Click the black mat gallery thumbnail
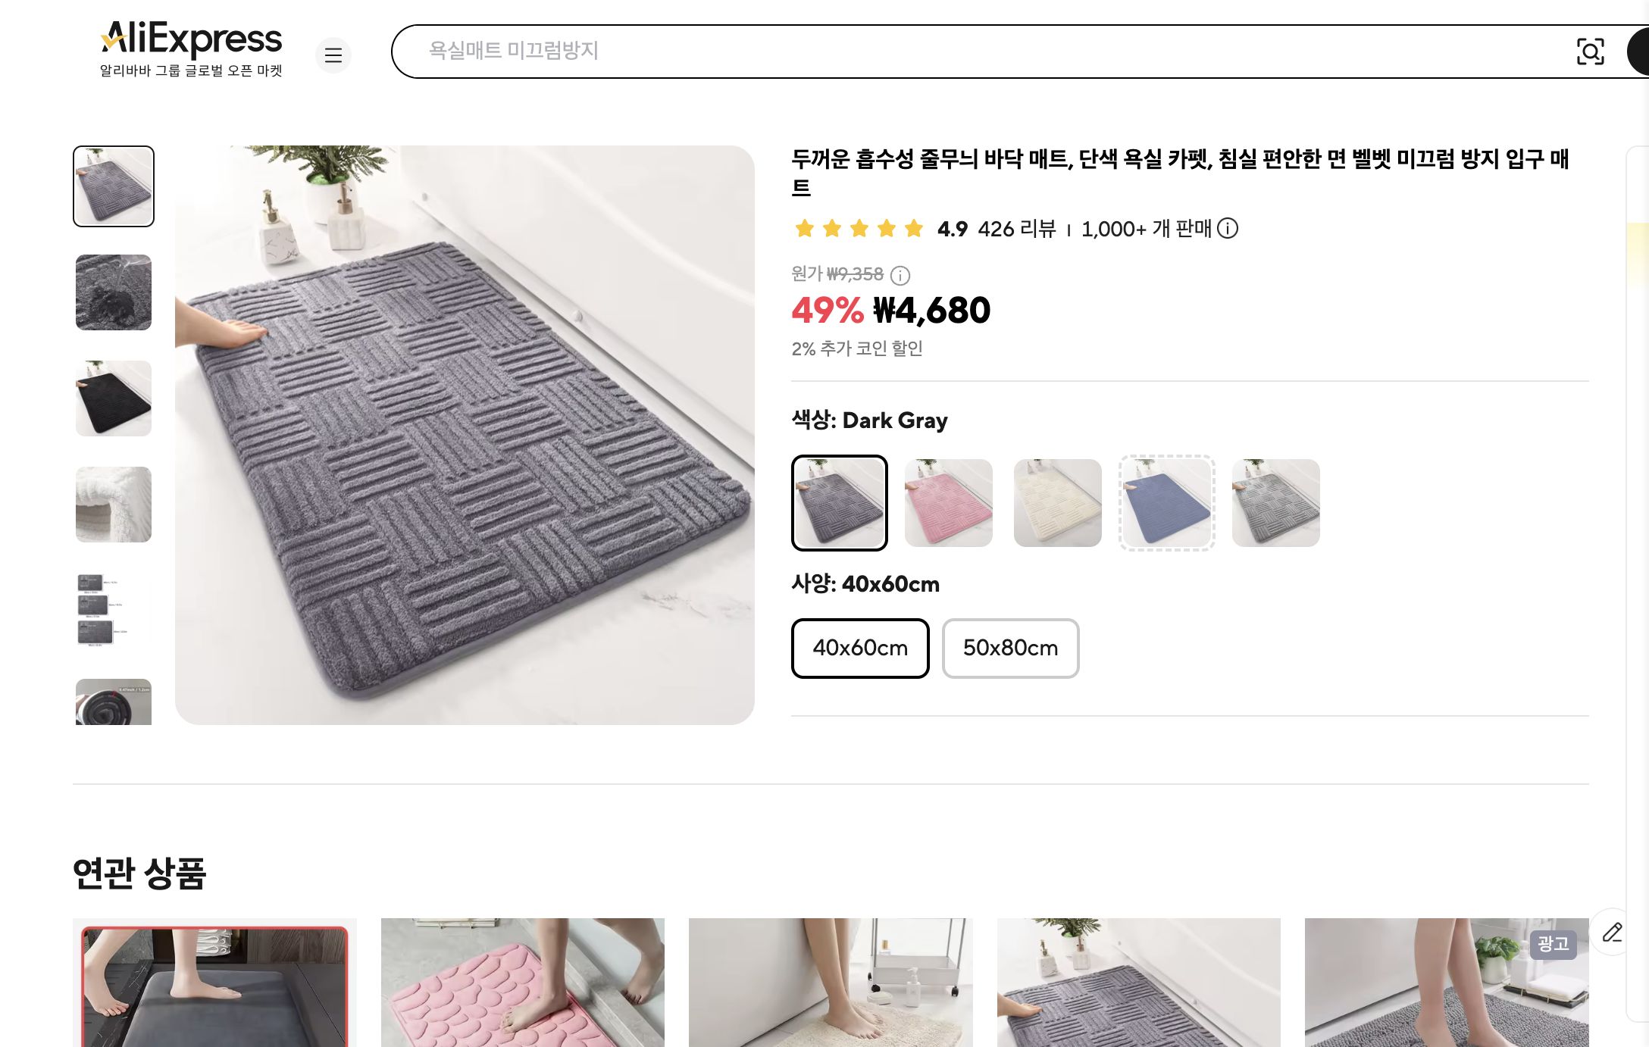 (112, 398)
